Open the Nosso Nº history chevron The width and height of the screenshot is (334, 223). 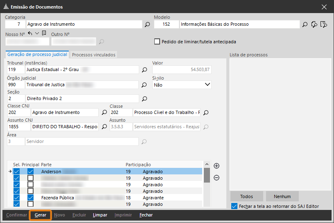37,33
